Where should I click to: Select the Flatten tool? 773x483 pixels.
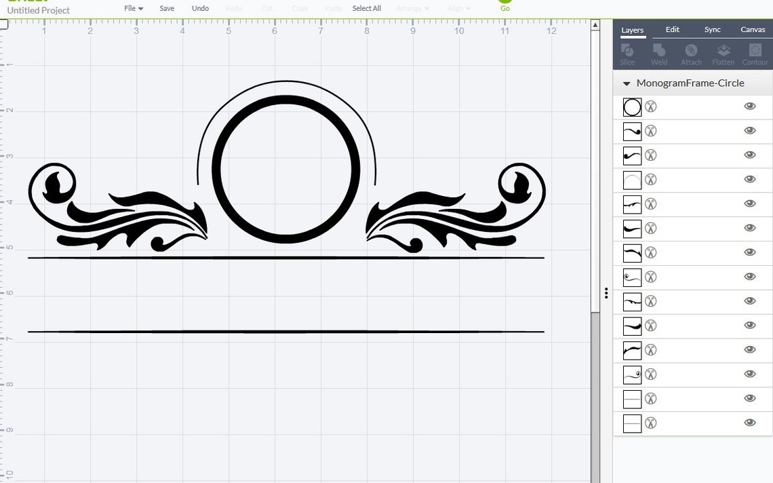pos(723,54)
